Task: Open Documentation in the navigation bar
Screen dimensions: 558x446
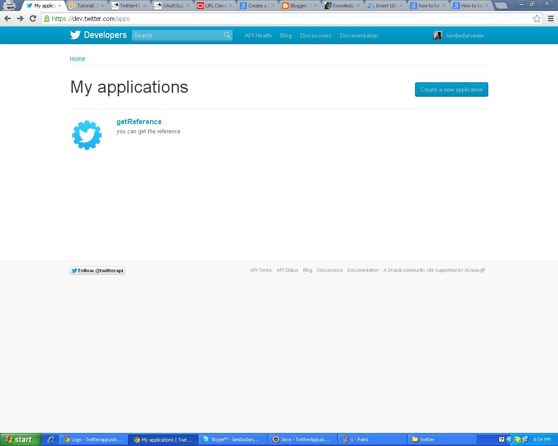Action: click(359, 35)
